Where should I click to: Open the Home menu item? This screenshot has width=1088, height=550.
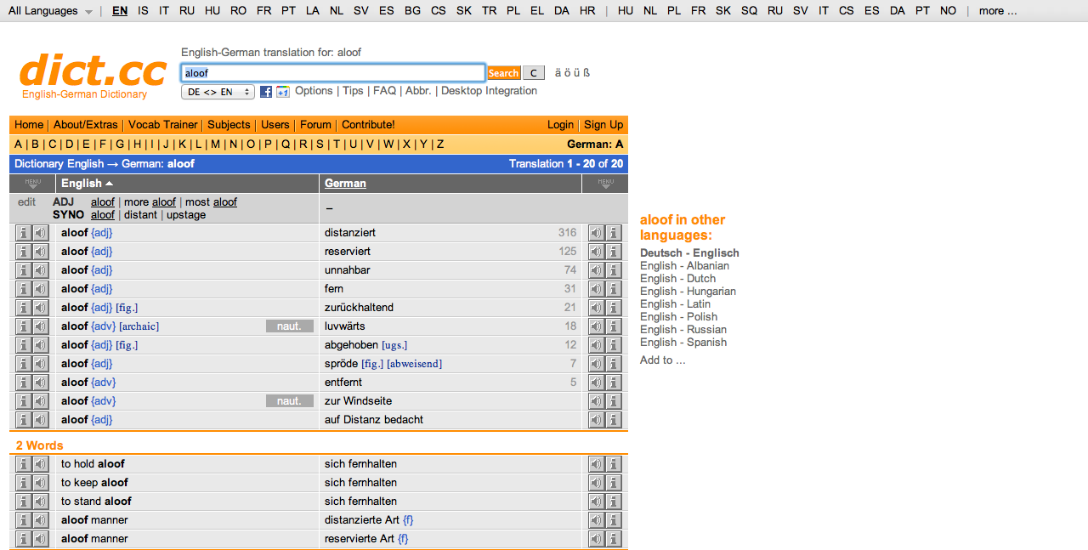tap(29, 125)
